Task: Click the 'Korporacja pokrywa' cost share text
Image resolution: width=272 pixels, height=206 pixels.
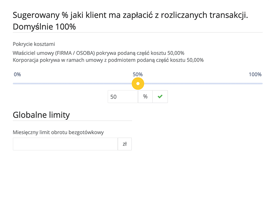Action: pos(108,60)
